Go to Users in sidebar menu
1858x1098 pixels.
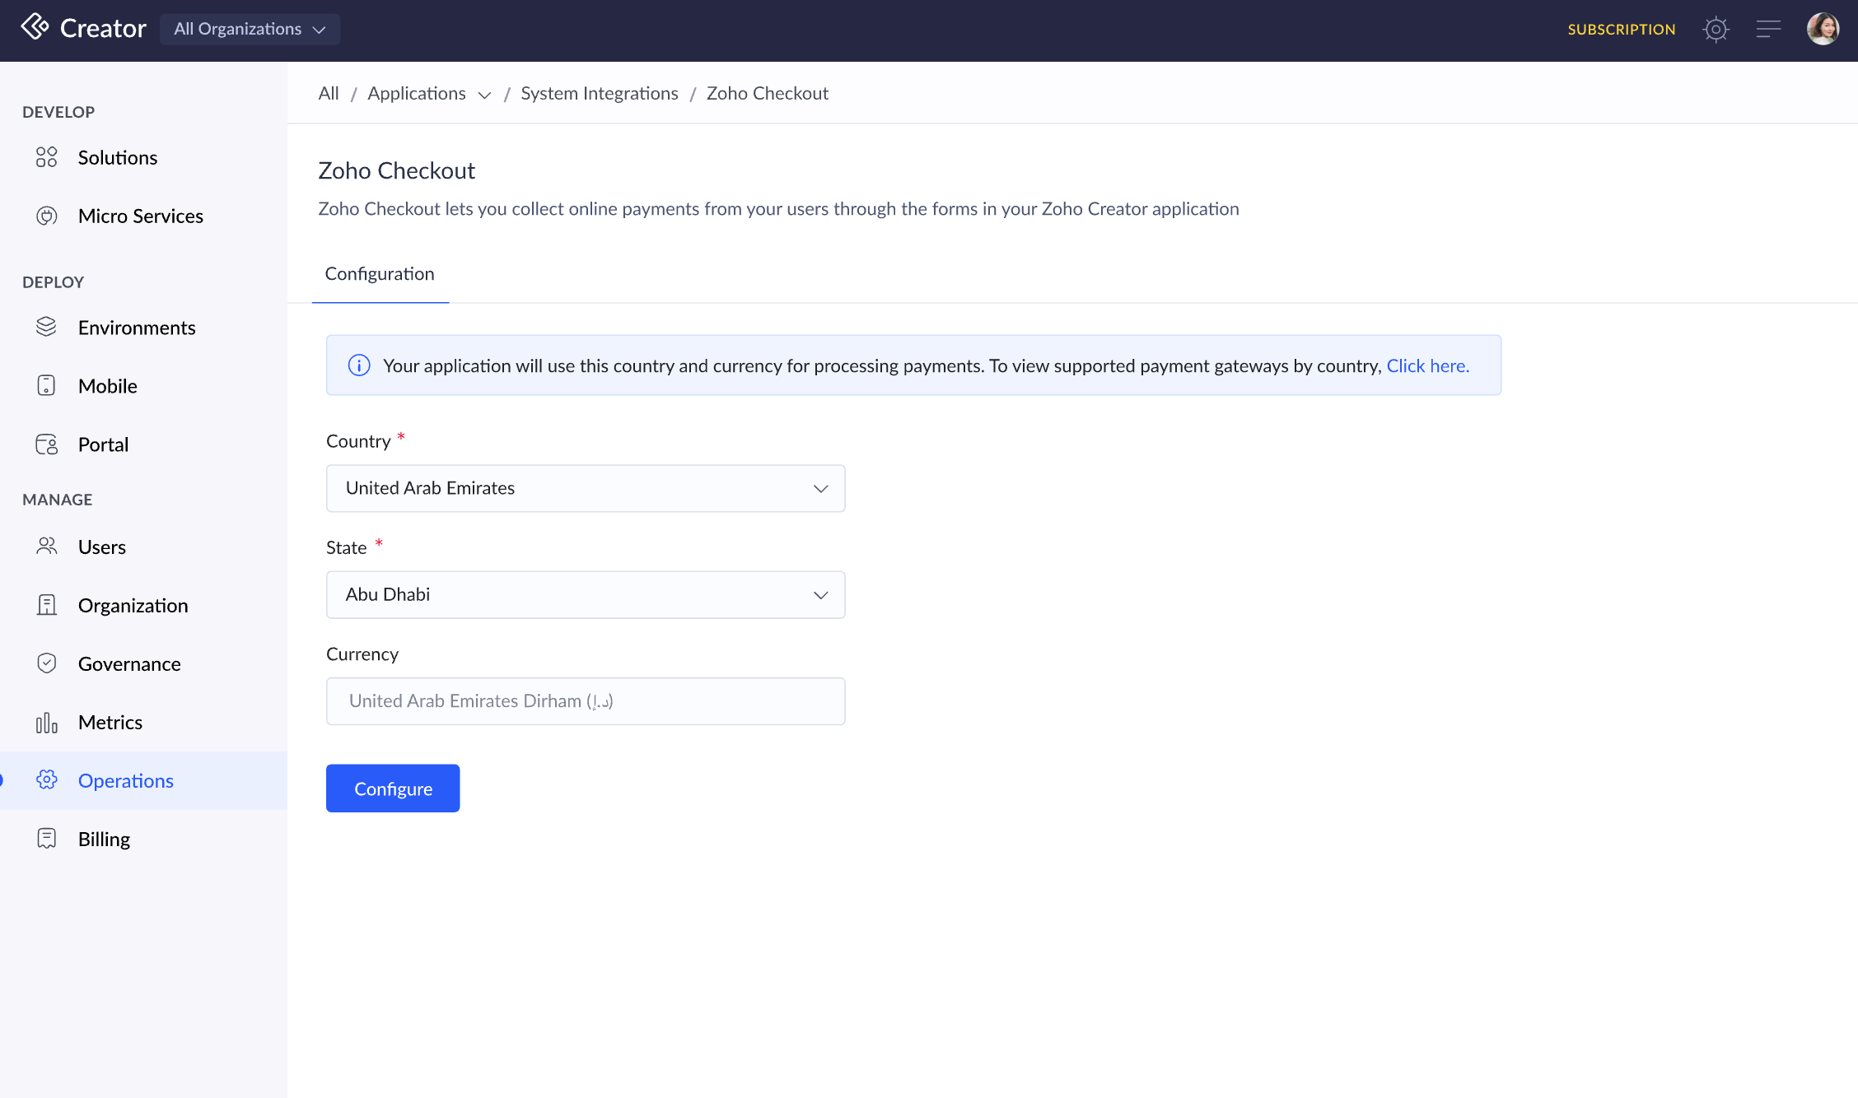click(102, 547)
